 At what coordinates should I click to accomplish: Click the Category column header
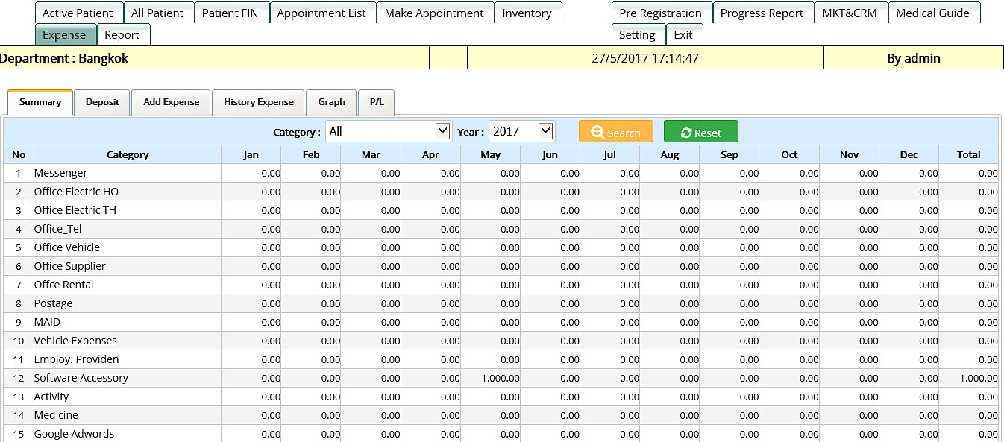(128, 154)
